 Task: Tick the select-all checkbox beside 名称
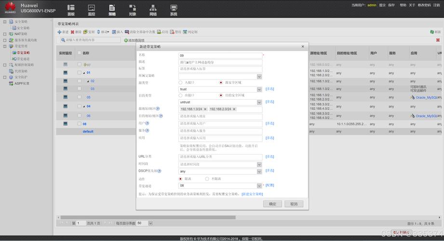79,53
